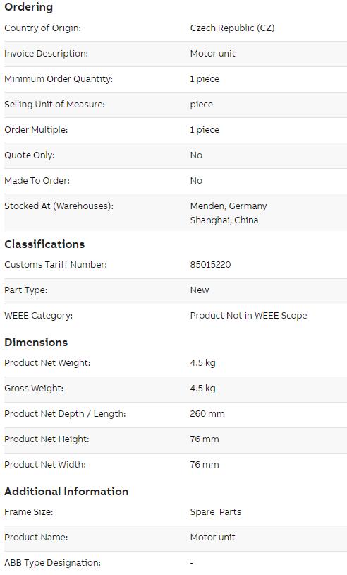347x575 pixels.
Task: Click the ABB Type Designation label
Action: (52, 563)
